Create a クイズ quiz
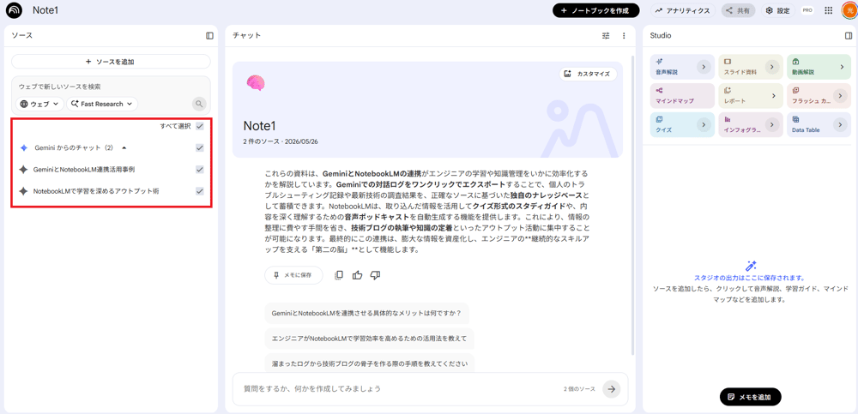This screenshot has width=858, height=414. coord(682,124)
